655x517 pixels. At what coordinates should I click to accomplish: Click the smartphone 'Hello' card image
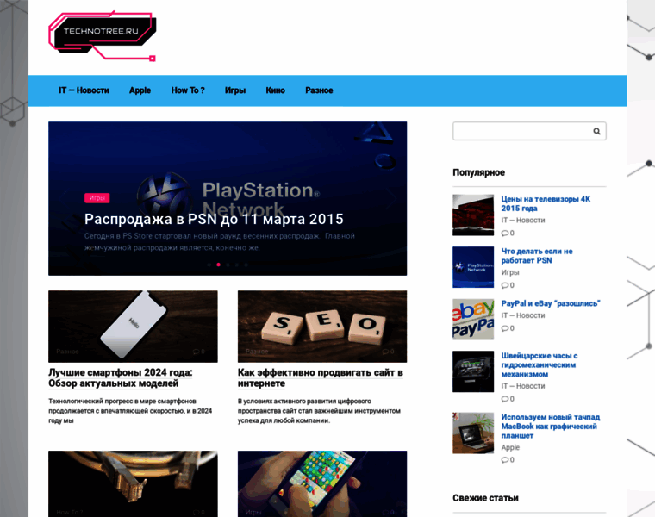coord(133,327)
